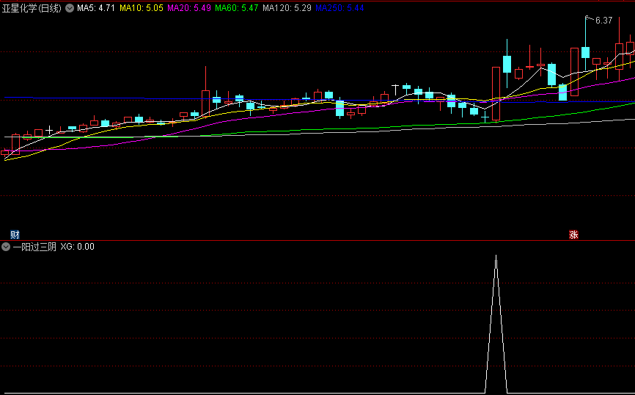635x395 pixels.
Task: Click the first red candlestick at chart start
Action: 6,153
